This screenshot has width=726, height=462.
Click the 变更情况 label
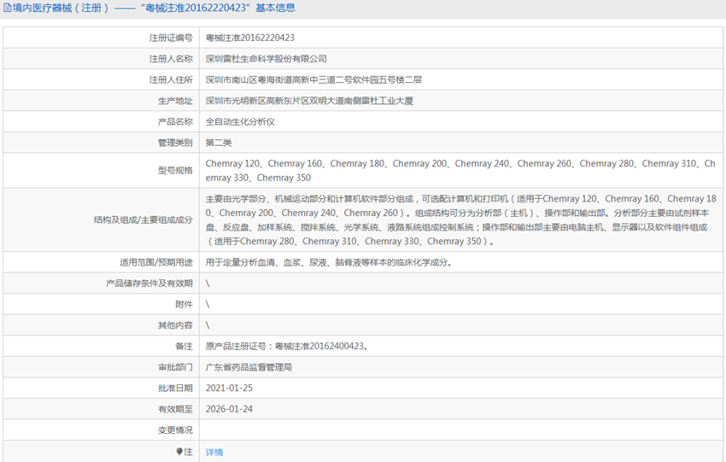pos(175,430)
